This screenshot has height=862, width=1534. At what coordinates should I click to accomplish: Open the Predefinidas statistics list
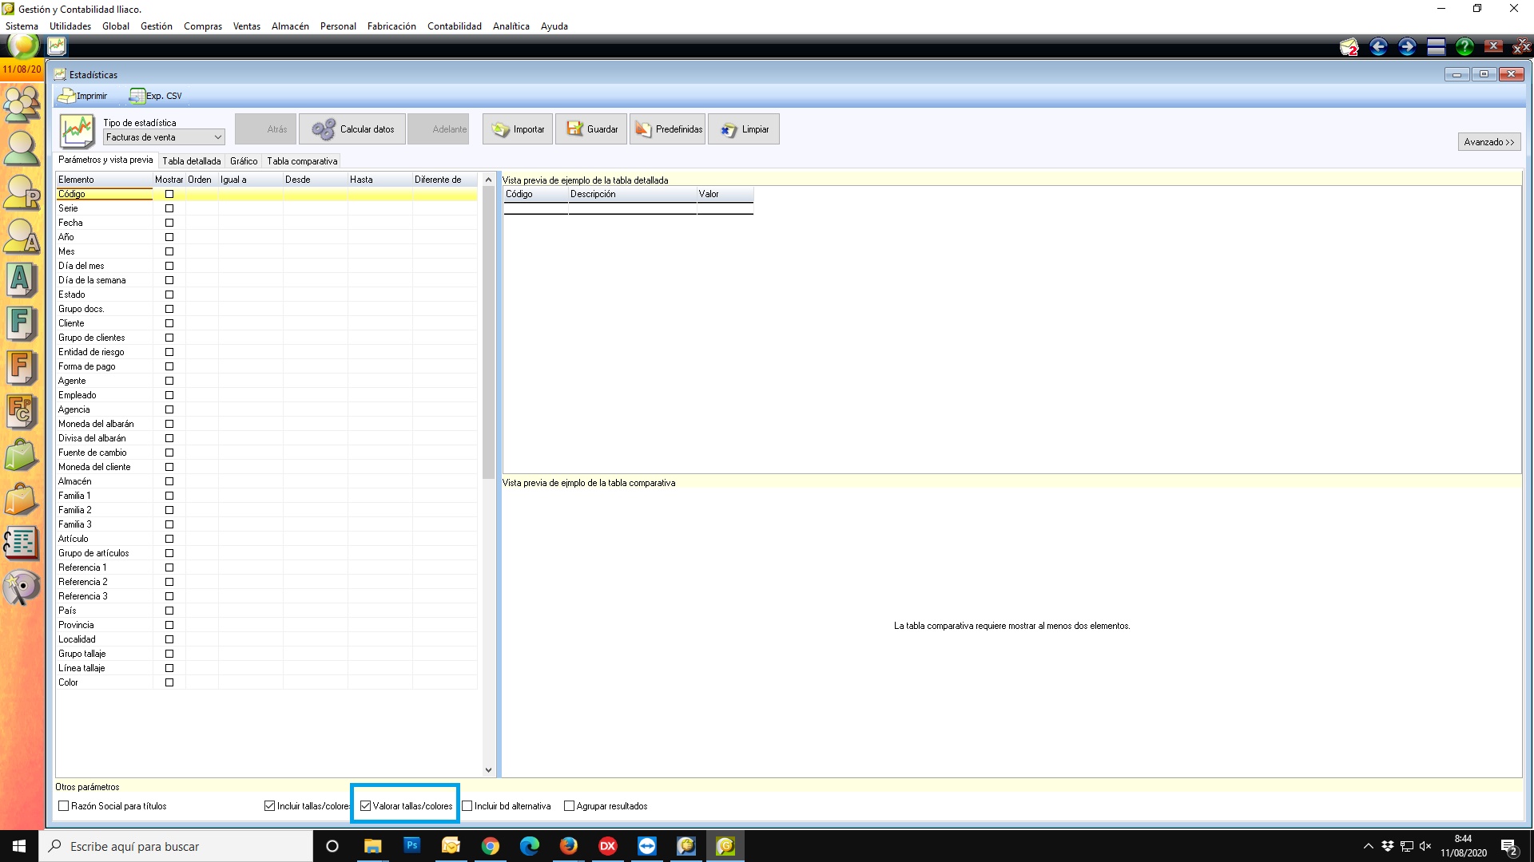[668, 129]
